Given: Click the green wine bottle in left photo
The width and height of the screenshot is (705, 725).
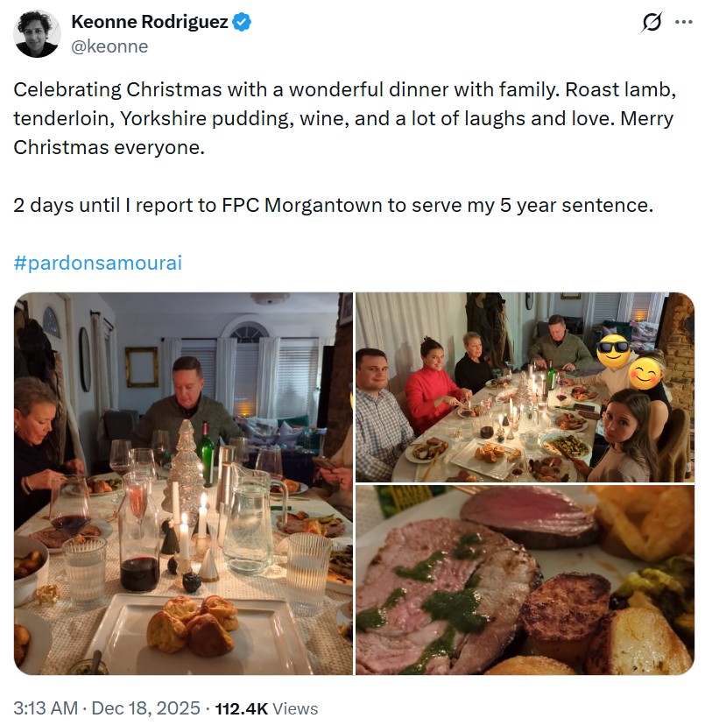Looking at the screenshot, I should coord(207,455).
